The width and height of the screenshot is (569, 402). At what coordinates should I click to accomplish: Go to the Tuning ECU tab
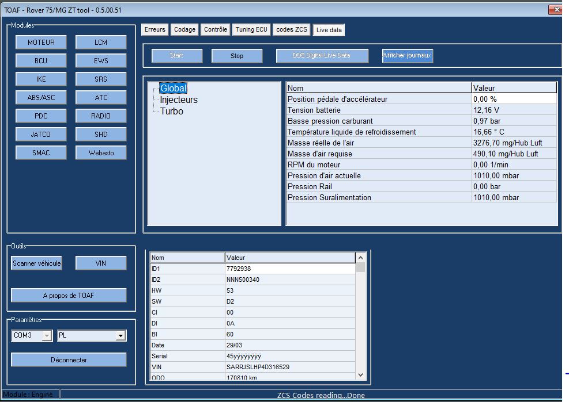tap(251, 30)
